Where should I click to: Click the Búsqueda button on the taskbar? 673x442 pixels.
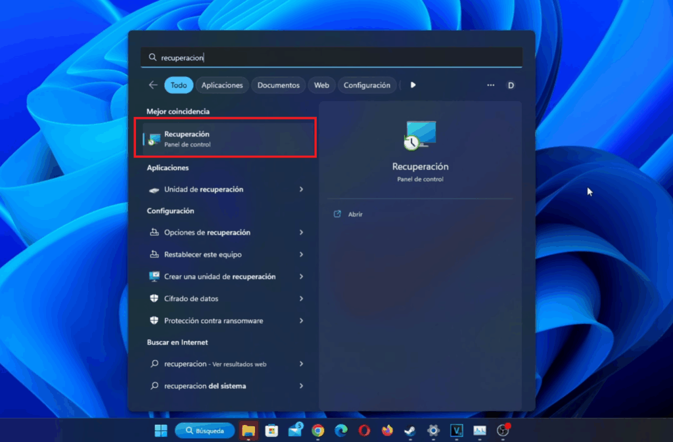(205, 430)
